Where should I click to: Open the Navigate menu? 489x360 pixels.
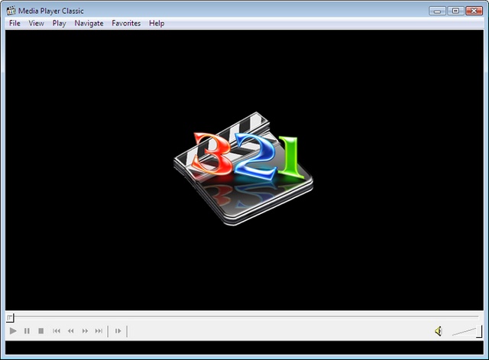point(89,24)
